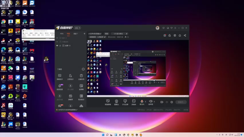
Task: Click the 修改 button beside stream title
Action: 106,34
